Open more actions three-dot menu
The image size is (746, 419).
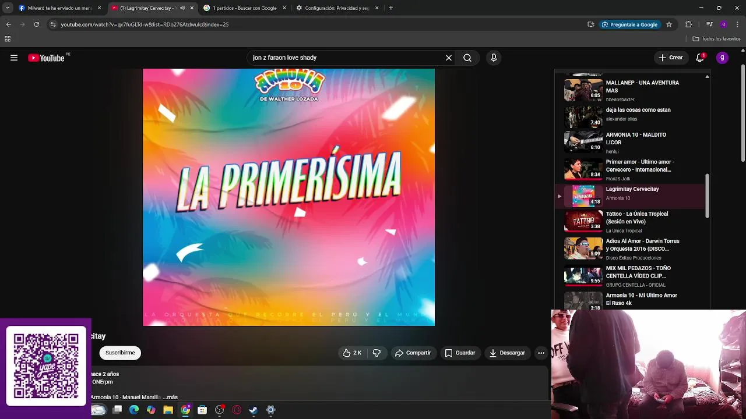point(541,353)
